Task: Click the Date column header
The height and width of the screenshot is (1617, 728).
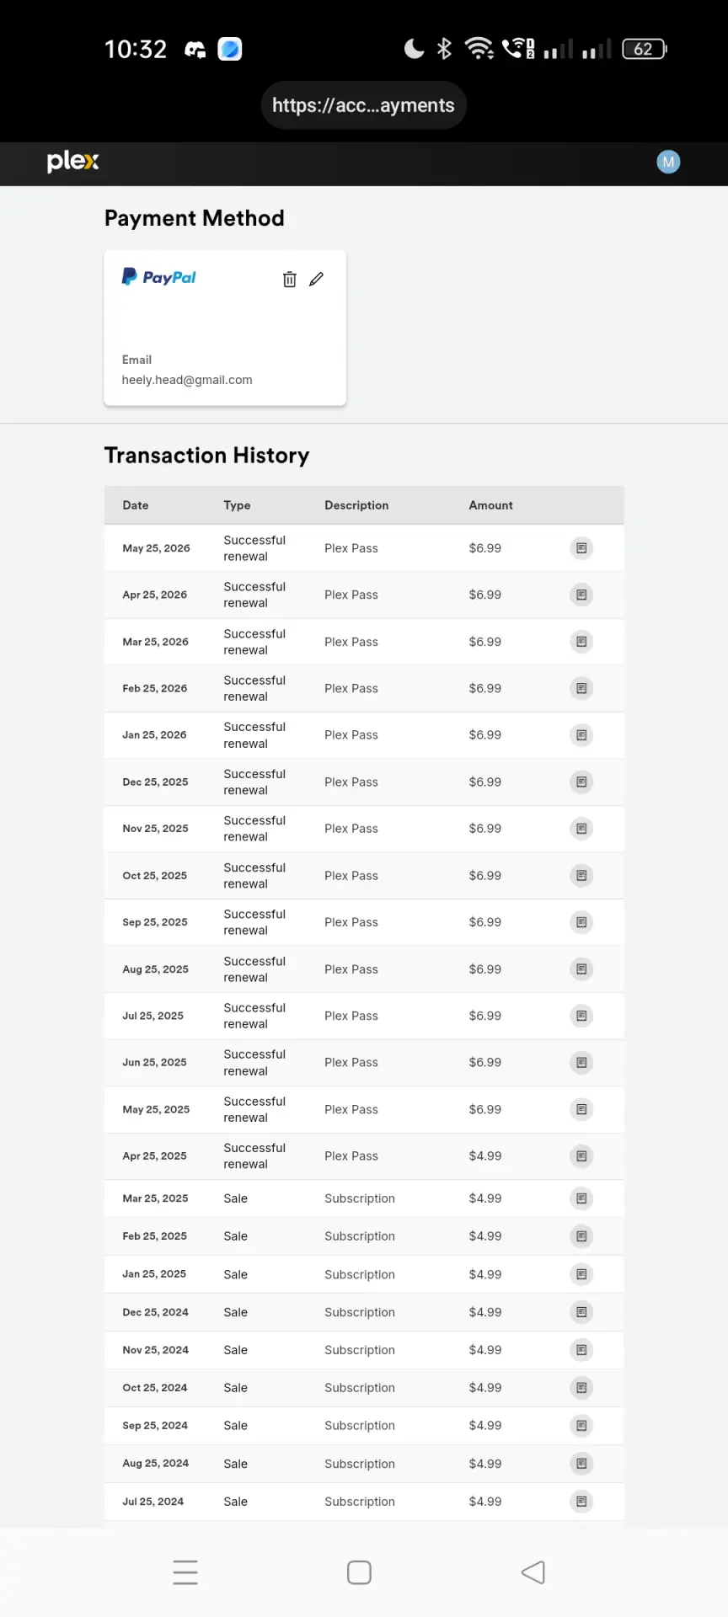Action: (136, 505)
